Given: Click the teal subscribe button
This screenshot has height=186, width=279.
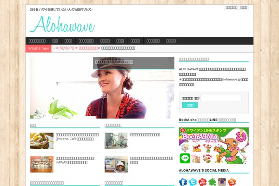Looking at the screenshot, I should [190, 105].
